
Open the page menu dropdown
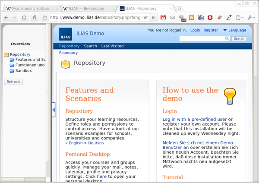click(x=240, y=18)
